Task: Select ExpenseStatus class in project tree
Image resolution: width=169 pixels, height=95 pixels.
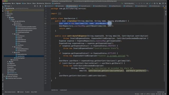Action: 22,41
